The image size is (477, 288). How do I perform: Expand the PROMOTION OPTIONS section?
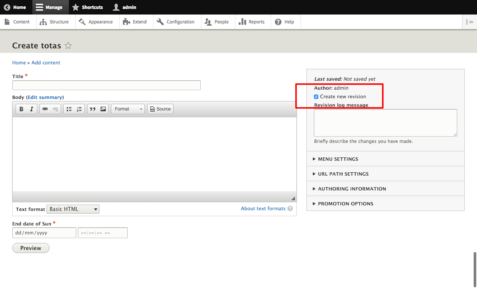[346, 204]
